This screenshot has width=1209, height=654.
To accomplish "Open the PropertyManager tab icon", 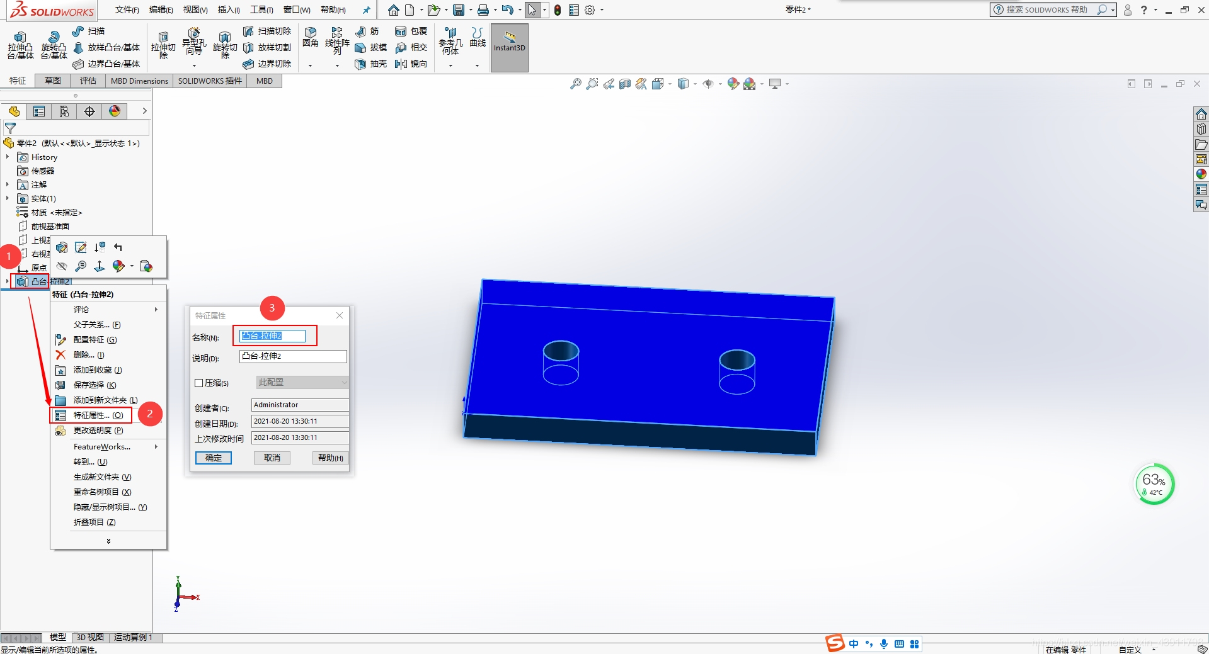I will point(39,111).
